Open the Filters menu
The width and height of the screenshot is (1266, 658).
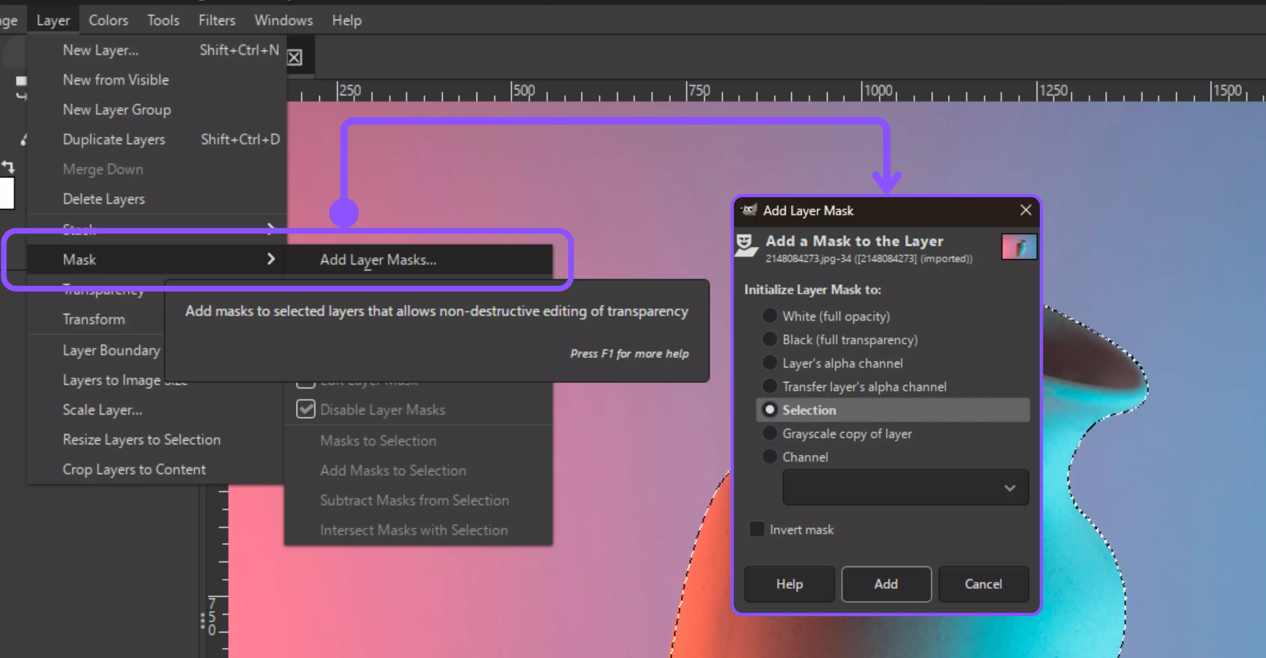pyautogui.click(x=217, y=20)
